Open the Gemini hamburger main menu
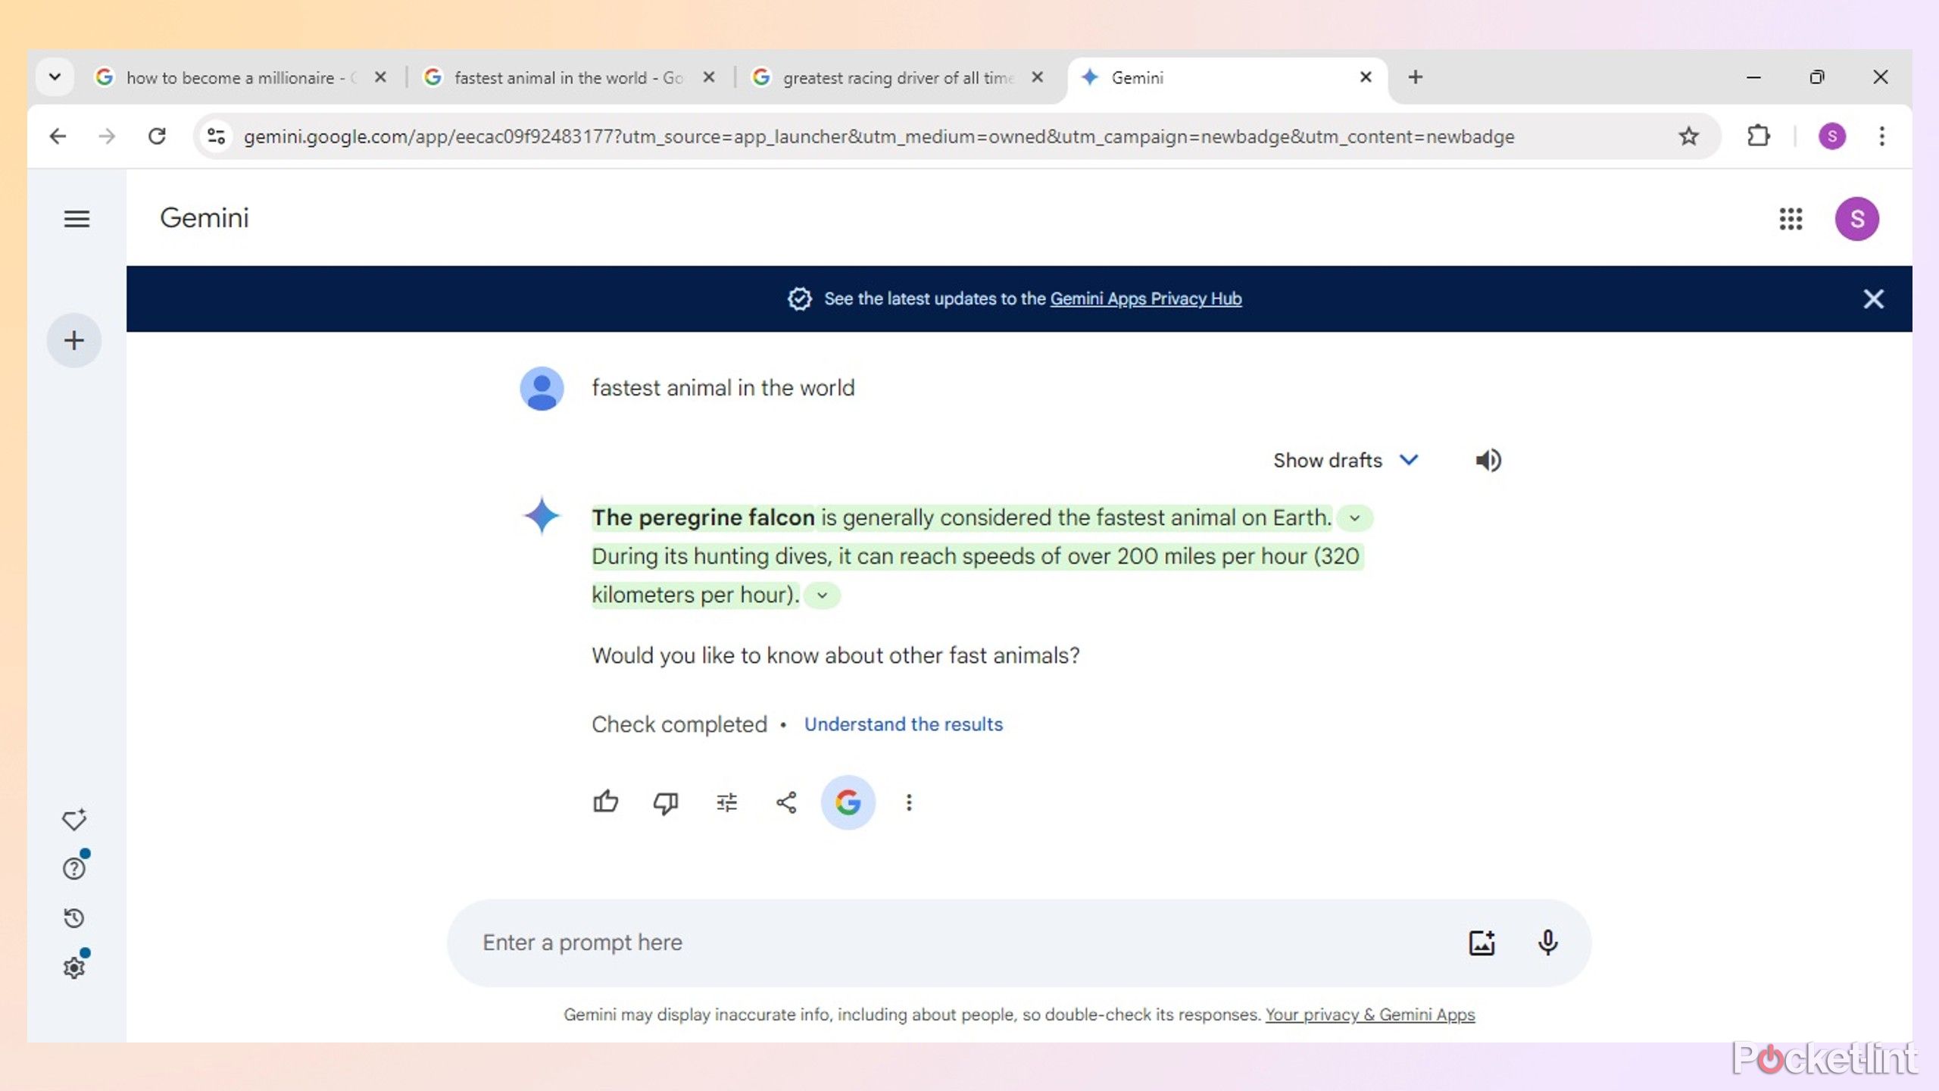 76,219
